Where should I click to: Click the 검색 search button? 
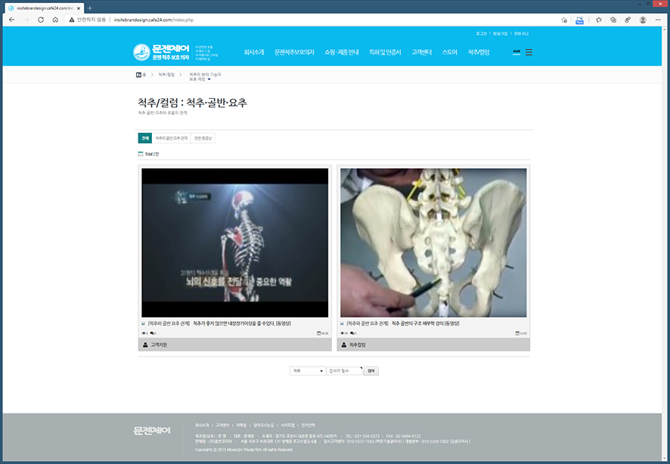pos(371,371)
